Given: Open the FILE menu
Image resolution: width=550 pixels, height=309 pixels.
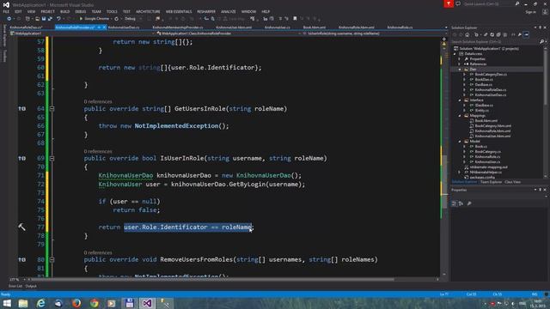Looking at the screenshot, I should (x=6, y=11).
